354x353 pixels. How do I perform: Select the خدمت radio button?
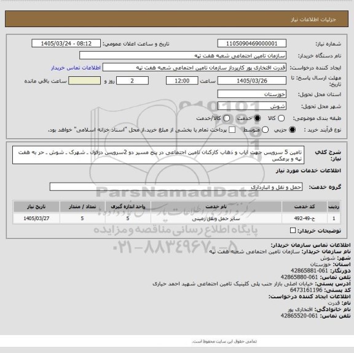coord(257,118)
